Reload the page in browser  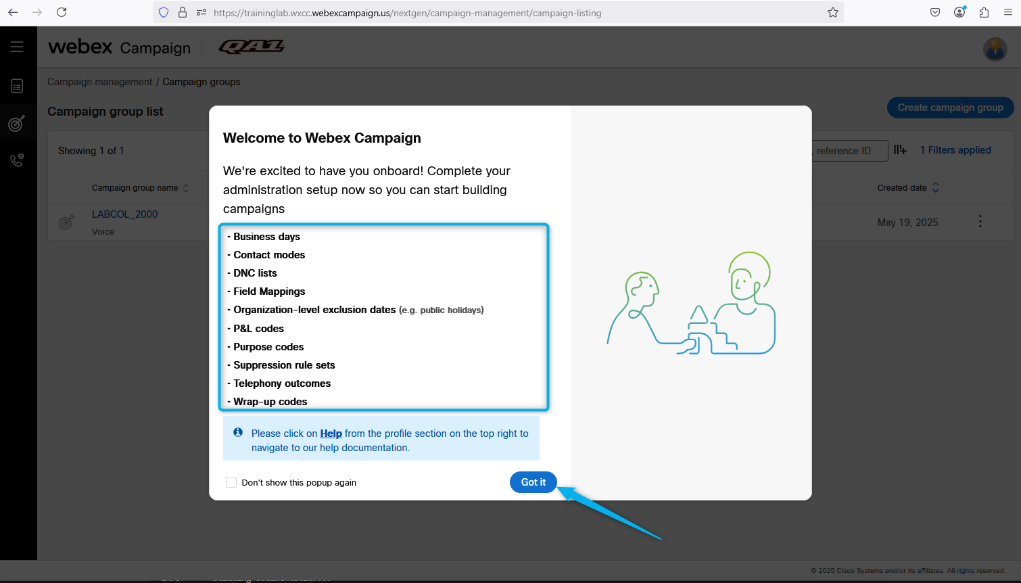coord(62,12)
